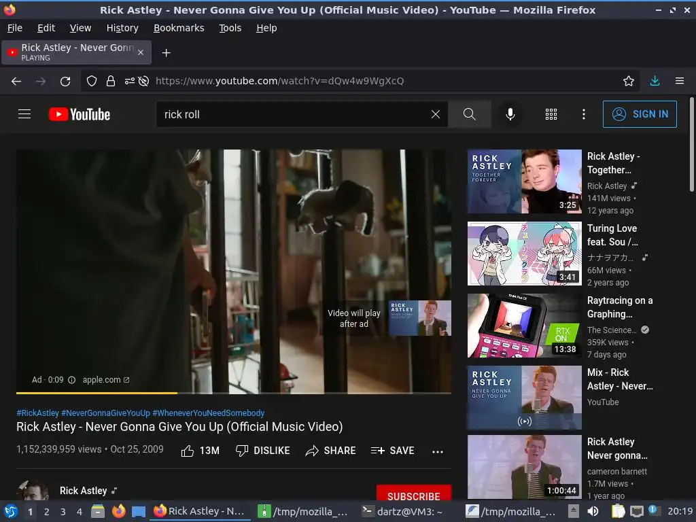Open the autoplay blocked indicator in the address bar
This screenshot has height=522, width=696.
tap(143, 81)
